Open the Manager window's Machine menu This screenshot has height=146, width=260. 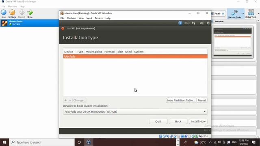pyautogui.click(x=12, y=6)
